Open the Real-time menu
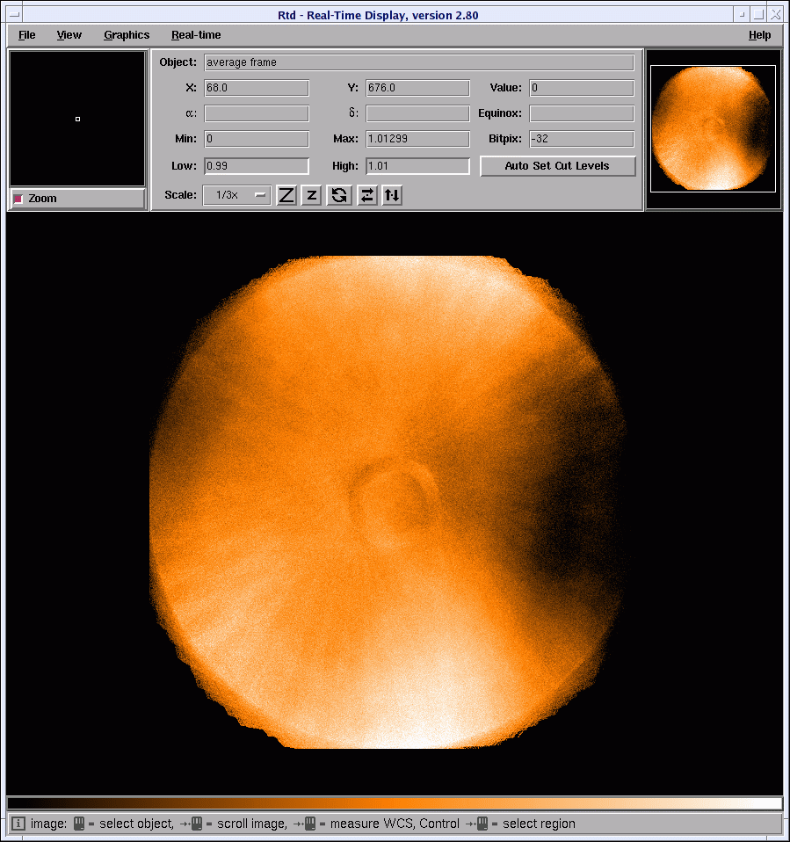The height and width of the screenshot is (842, 790). pyautogui.click(x=196, y=35)
